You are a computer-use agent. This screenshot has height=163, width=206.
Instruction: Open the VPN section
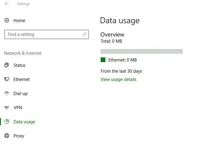18,108
